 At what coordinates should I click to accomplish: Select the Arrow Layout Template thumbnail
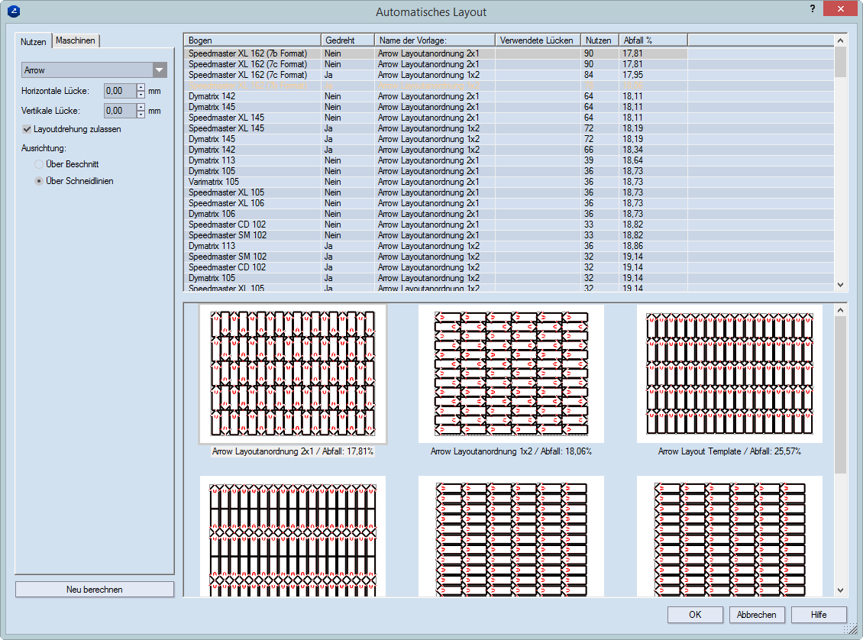point(729,374)
